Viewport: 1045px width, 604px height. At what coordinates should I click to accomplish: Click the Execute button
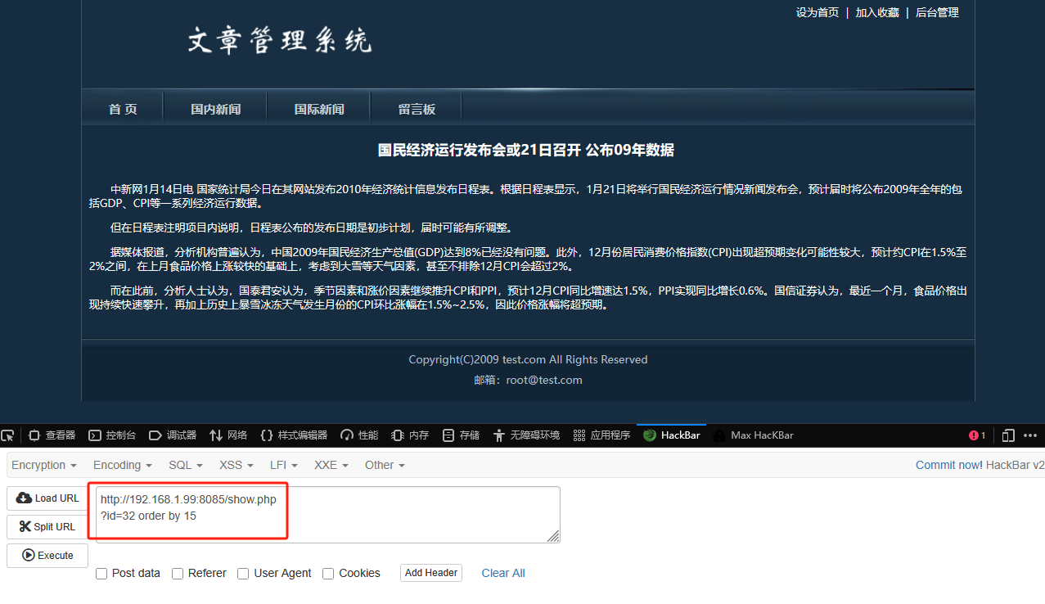coord(47,556)
